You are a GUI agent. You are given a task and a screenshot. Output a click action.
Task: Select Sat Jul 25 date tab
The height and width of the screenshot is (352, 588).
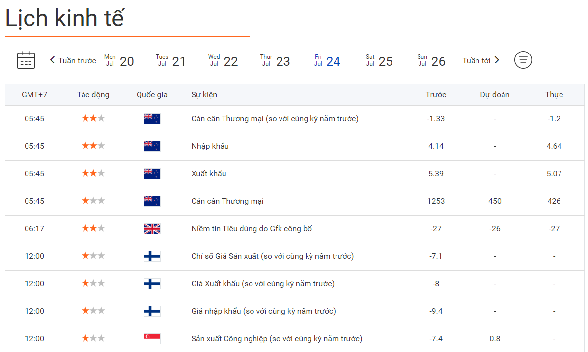[x=379, y=61]
